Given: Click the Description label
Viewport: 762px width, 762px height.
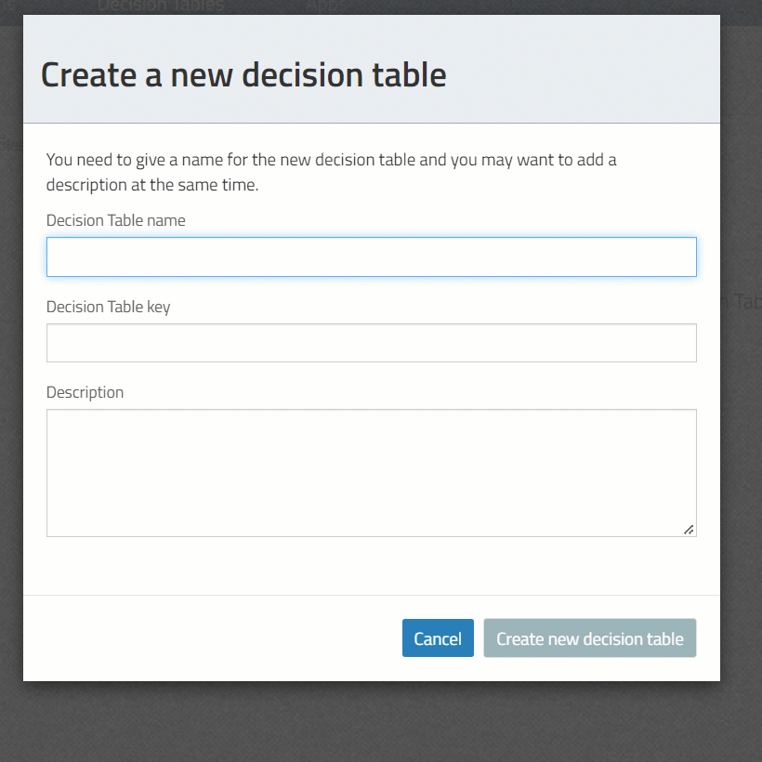Looking at the screenshot, I should pyautogui.click(x=85, y=392).
